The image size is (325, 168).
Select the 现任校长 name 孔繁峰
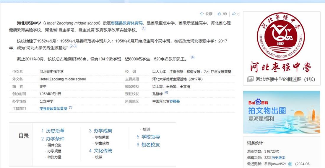157,94
